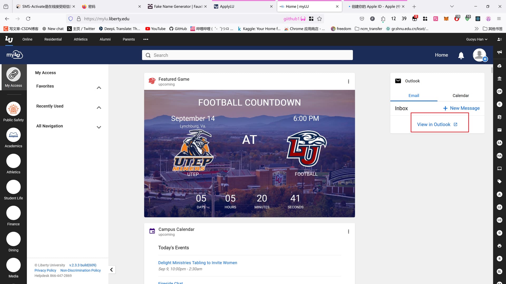Screen dimensions: 506x284
Task: Open Delight Ministries Tabling event link
Action: (198, 263)
